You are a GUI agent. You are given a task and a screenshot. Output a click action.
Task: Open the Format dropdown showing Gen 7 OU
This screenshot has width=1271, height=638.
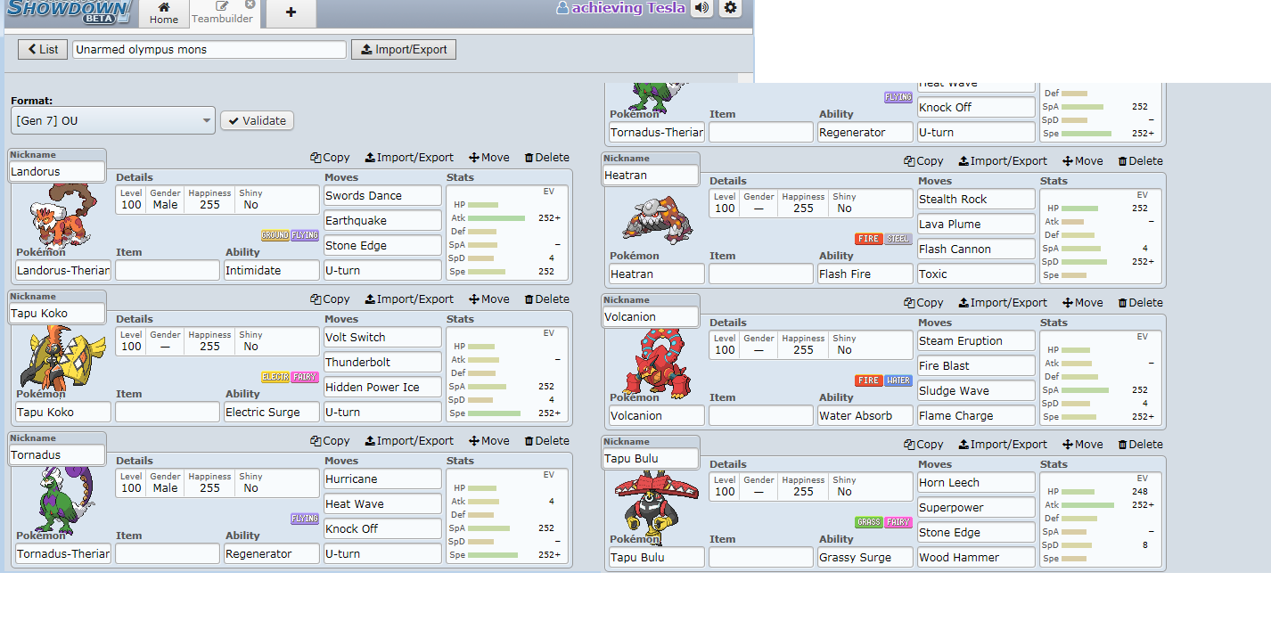click(113, 121)
